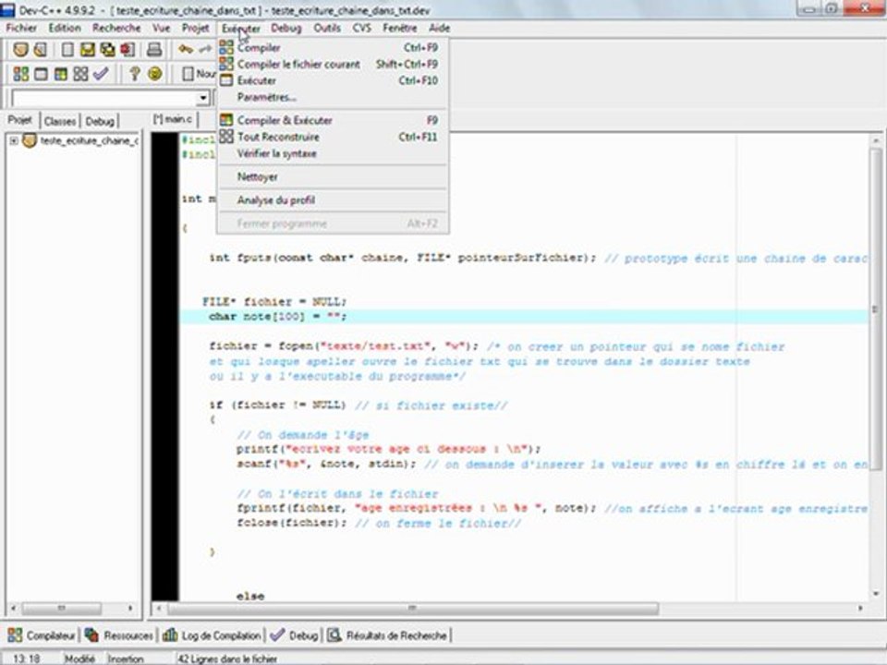Click the Undo arrow icon

pyautogui.click(x=186, y=50)
